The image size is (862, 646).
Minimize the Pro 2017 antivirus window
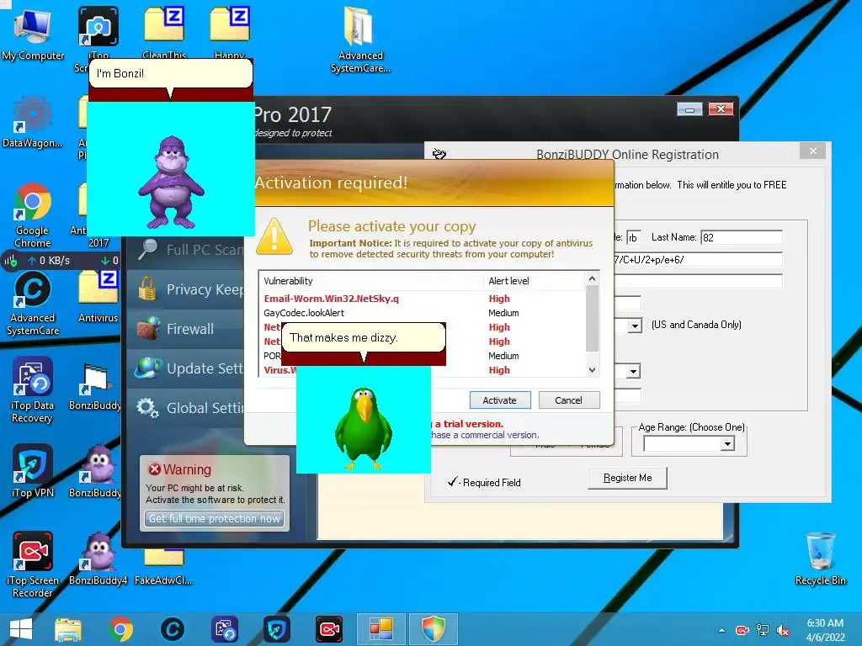[689, 109]
